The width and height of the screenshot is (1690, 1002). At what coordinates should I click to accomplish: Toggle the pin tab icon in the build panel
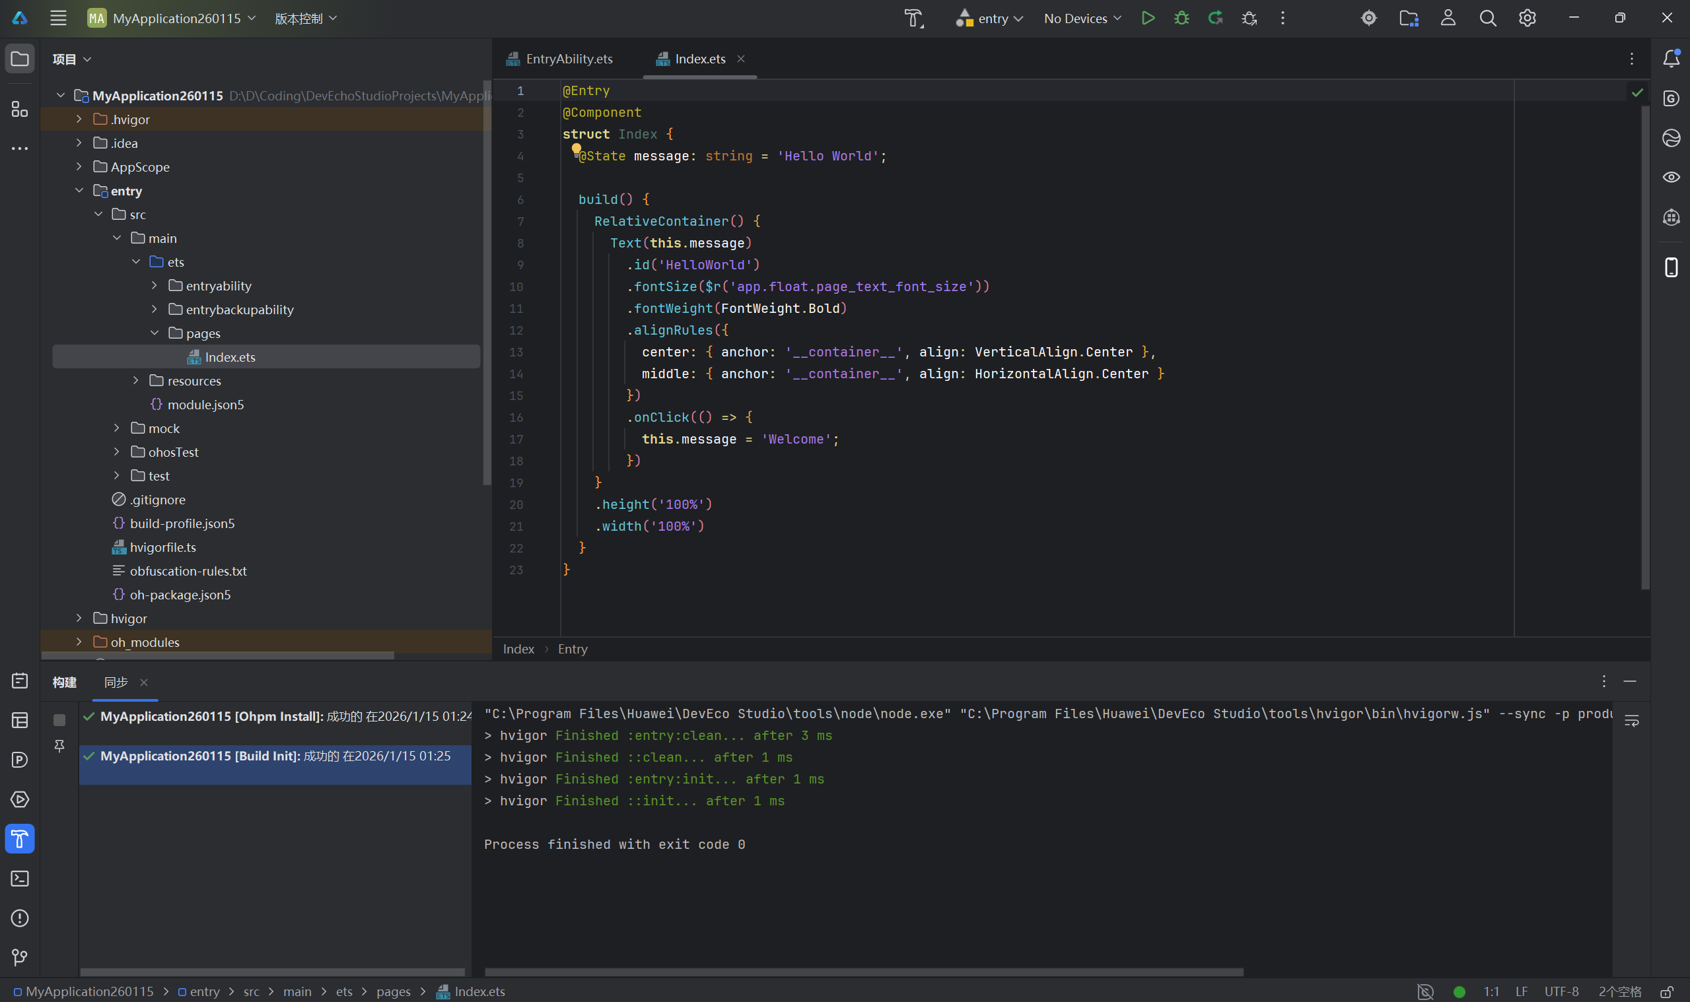click(x=59, y=746)
